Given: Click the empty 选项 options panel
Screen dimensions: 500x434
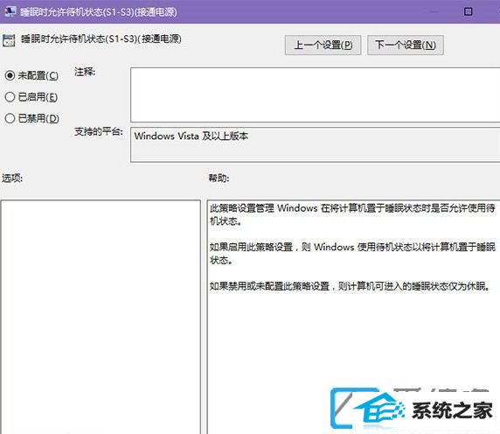Looking at the screenshot, I should pyautogui.click(x=101, y=317).
